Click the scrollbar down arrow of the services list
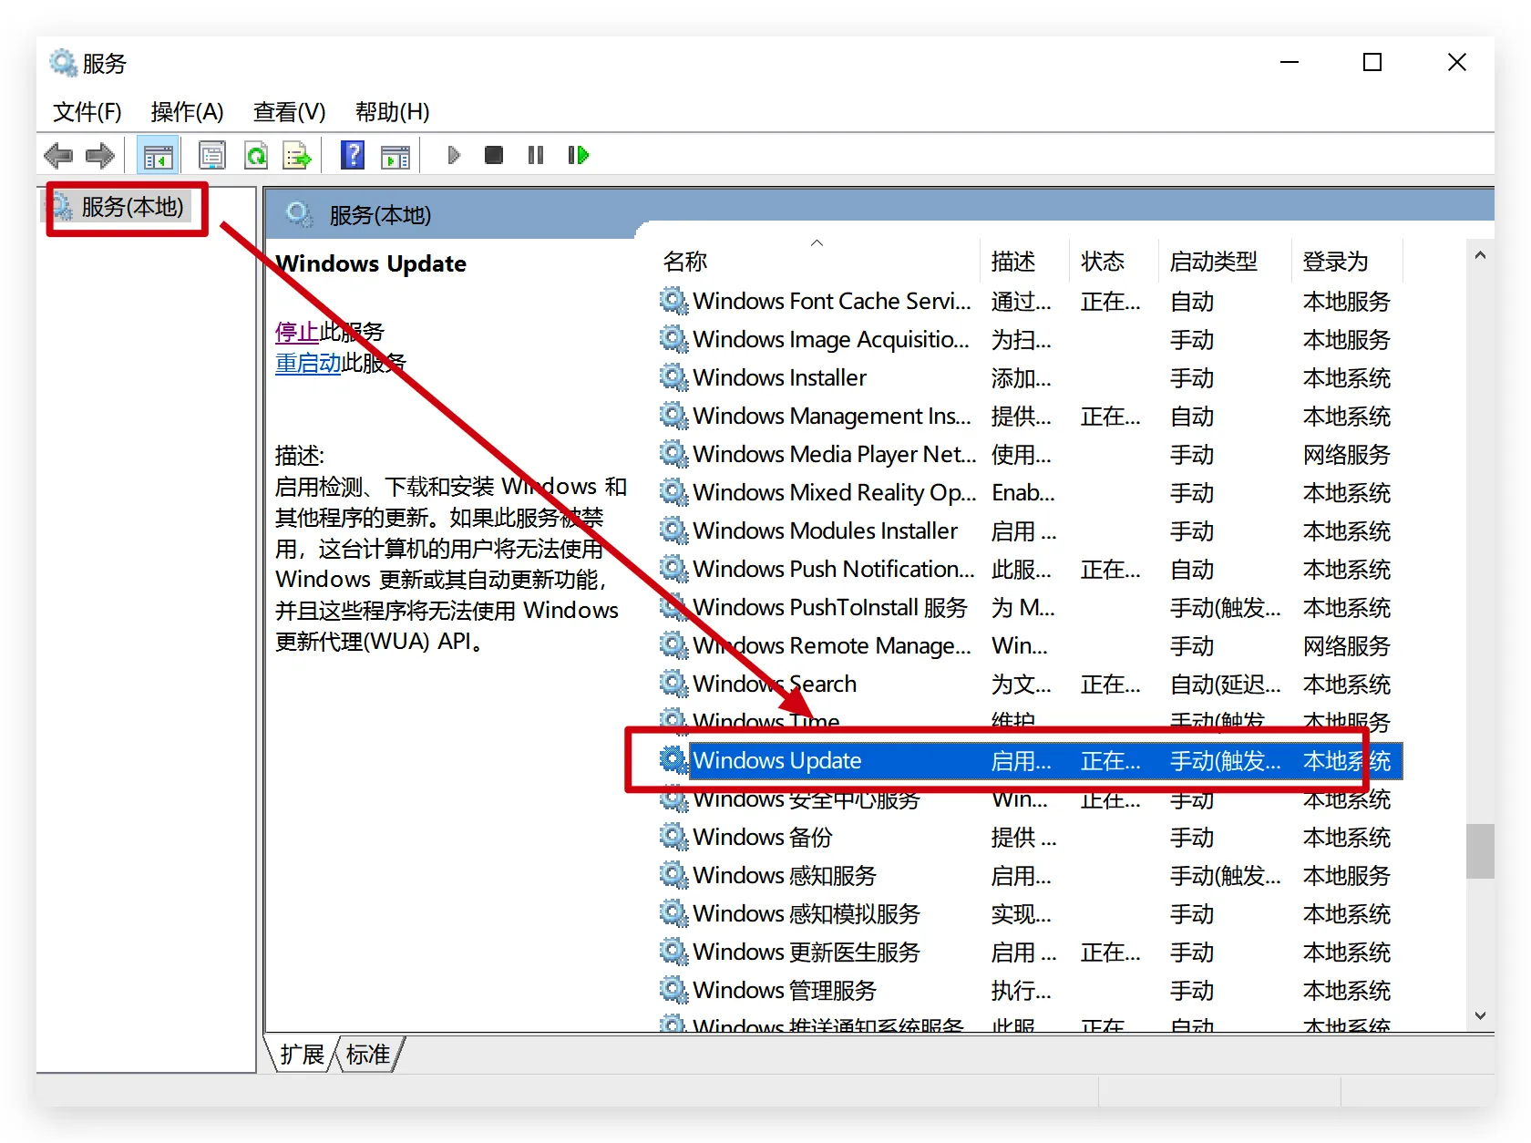Image resolution: width=1531 pixels, height=1143 pixels. [1480, 1015]
